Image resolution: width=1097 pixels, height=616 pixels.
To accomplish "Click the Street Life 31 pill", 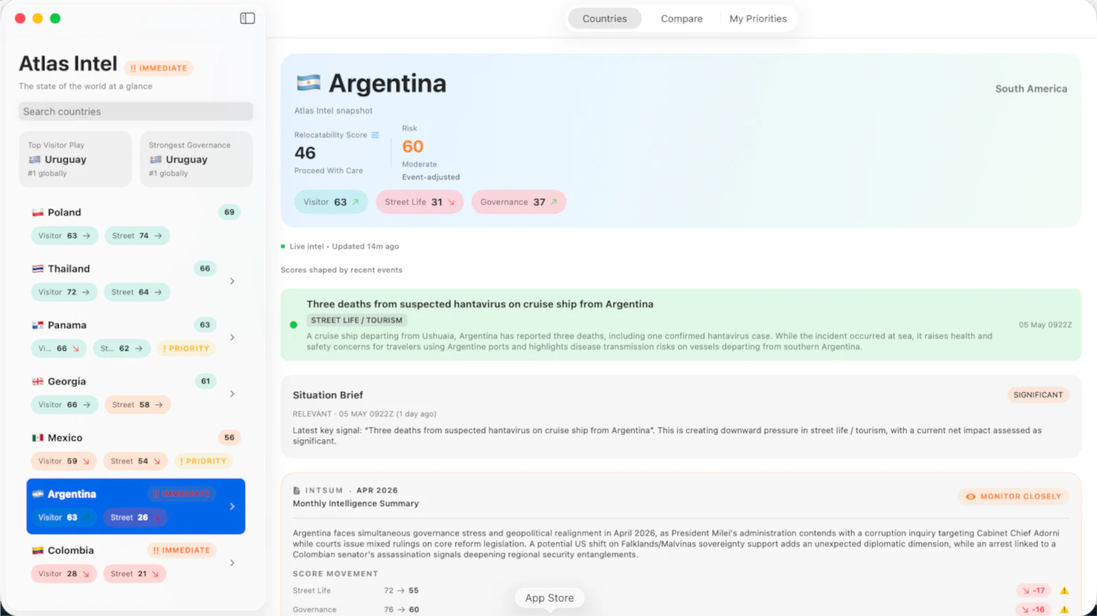I will click(420, 202).
